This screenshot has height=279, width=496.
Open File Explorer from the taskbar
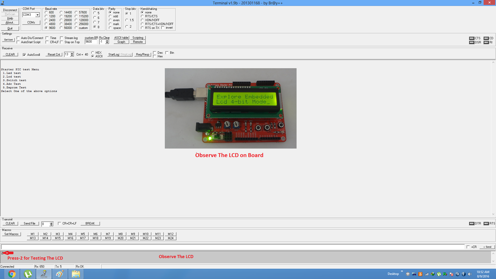click(76, 274)
